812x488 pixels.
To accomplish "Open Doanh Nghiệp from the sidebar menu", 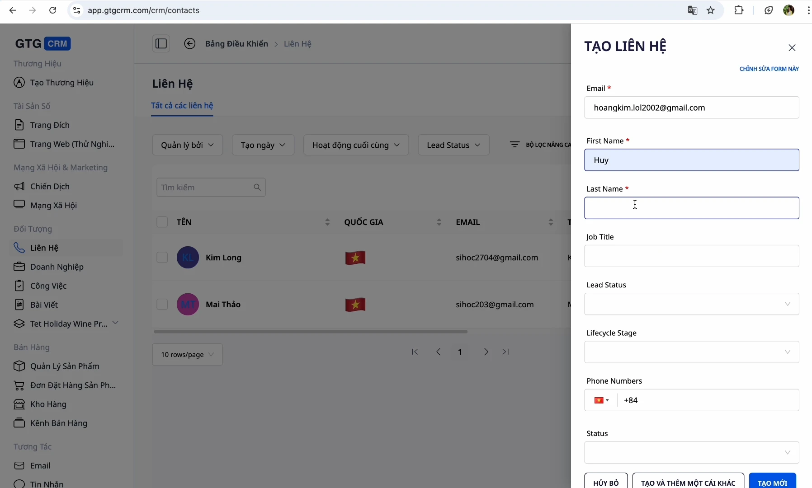I will 56,267.
